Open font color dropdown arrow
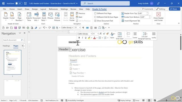Image resolution: width=182 pixels, height=102 pixels. pyautogui.click(x=97, y=38)
